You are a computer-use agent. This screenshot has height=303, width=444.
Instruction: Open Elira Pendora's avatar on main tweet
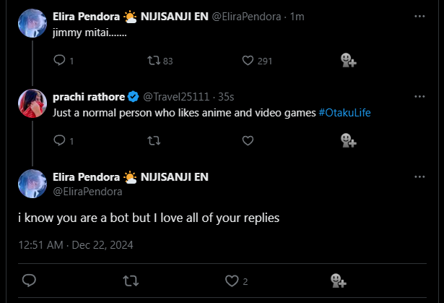pos(32,184)
